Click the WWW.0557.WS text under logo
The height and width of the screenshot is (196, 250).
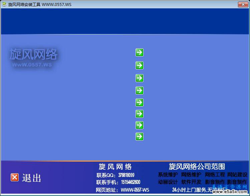click(x=32, y=65)
